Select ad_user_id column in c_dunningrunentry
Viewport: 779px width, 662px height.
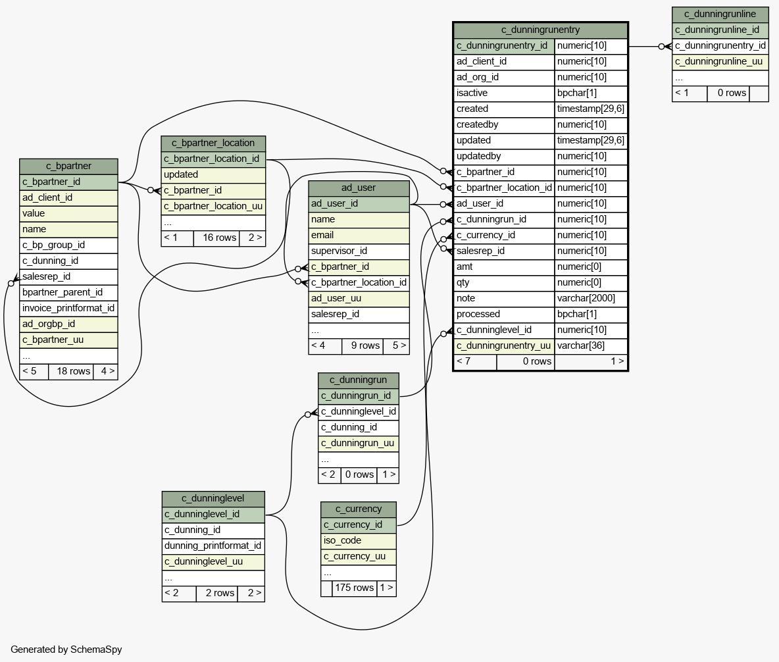pos(504,204)
